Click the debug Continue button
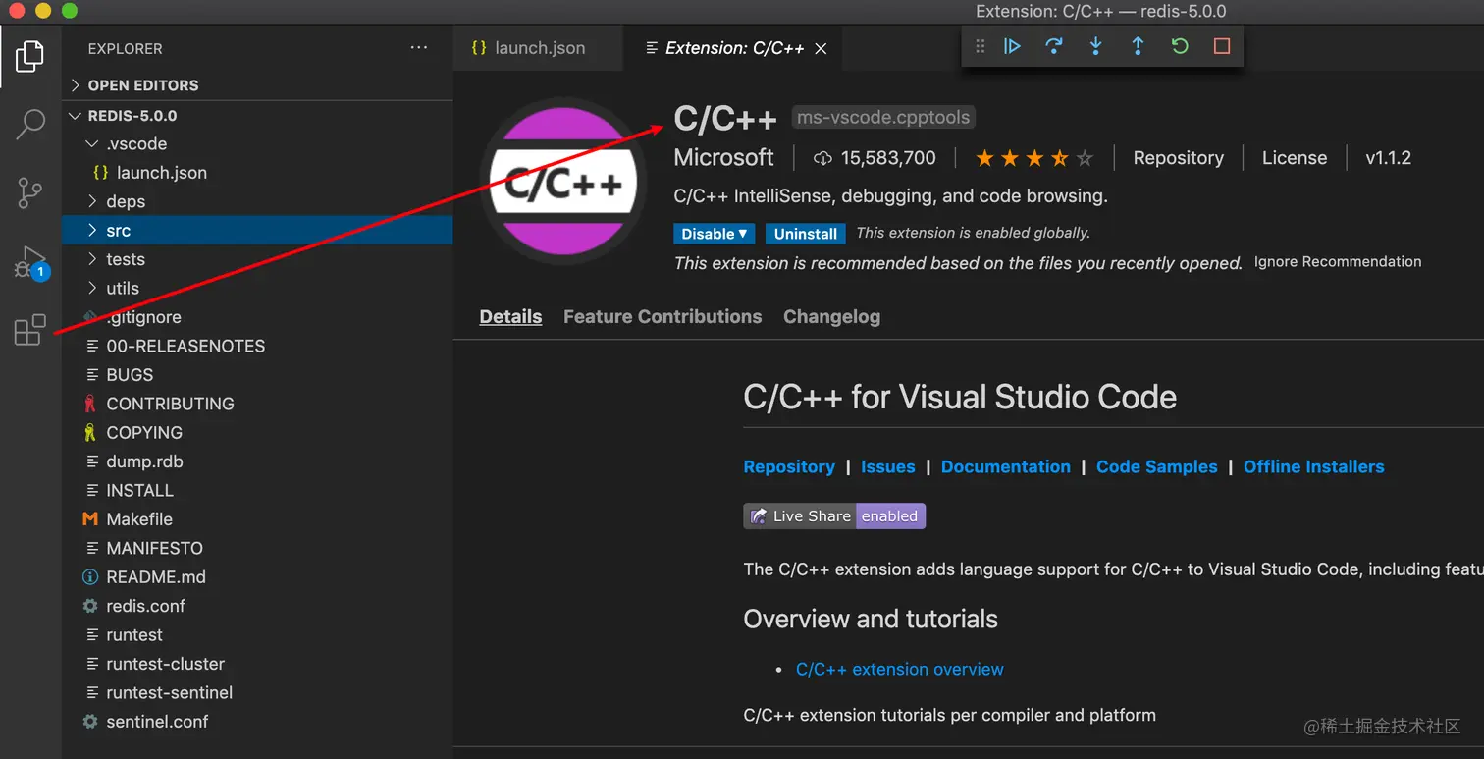The image size is (1484, 759). click(1012, 46)
